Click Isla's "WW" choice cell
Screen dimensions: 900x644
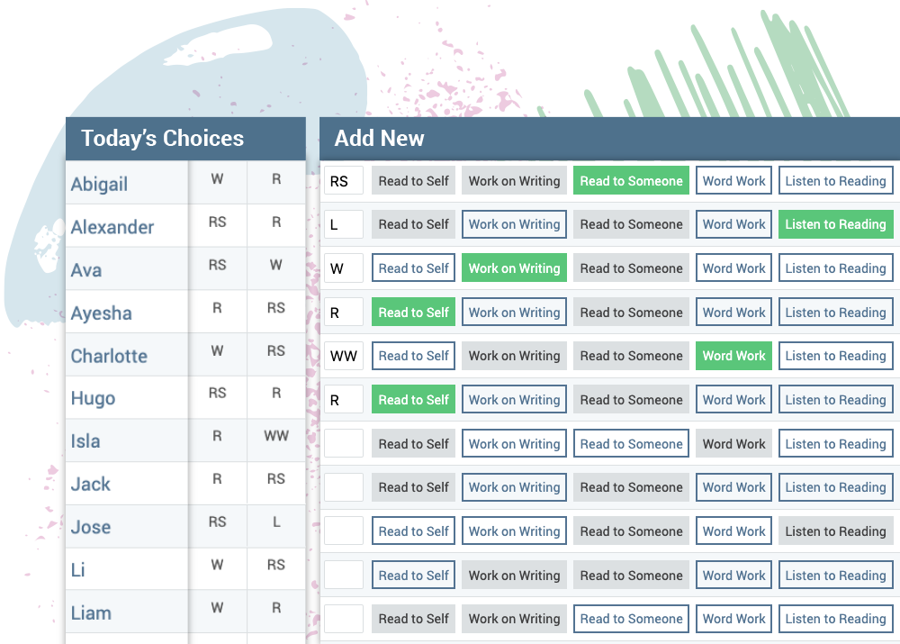click(x=276, y=436)
